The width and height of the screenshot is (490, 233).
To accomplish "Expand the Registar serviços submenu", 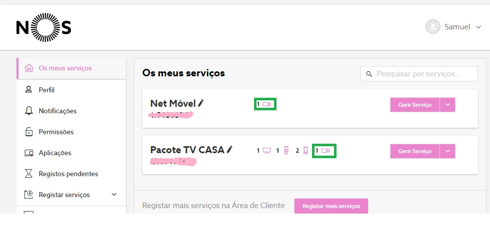I will click(x=114, y=195).
